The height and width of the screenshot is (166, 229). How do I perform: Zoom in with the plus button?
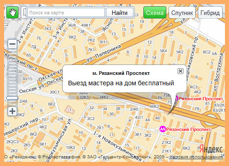pos(12,111)
